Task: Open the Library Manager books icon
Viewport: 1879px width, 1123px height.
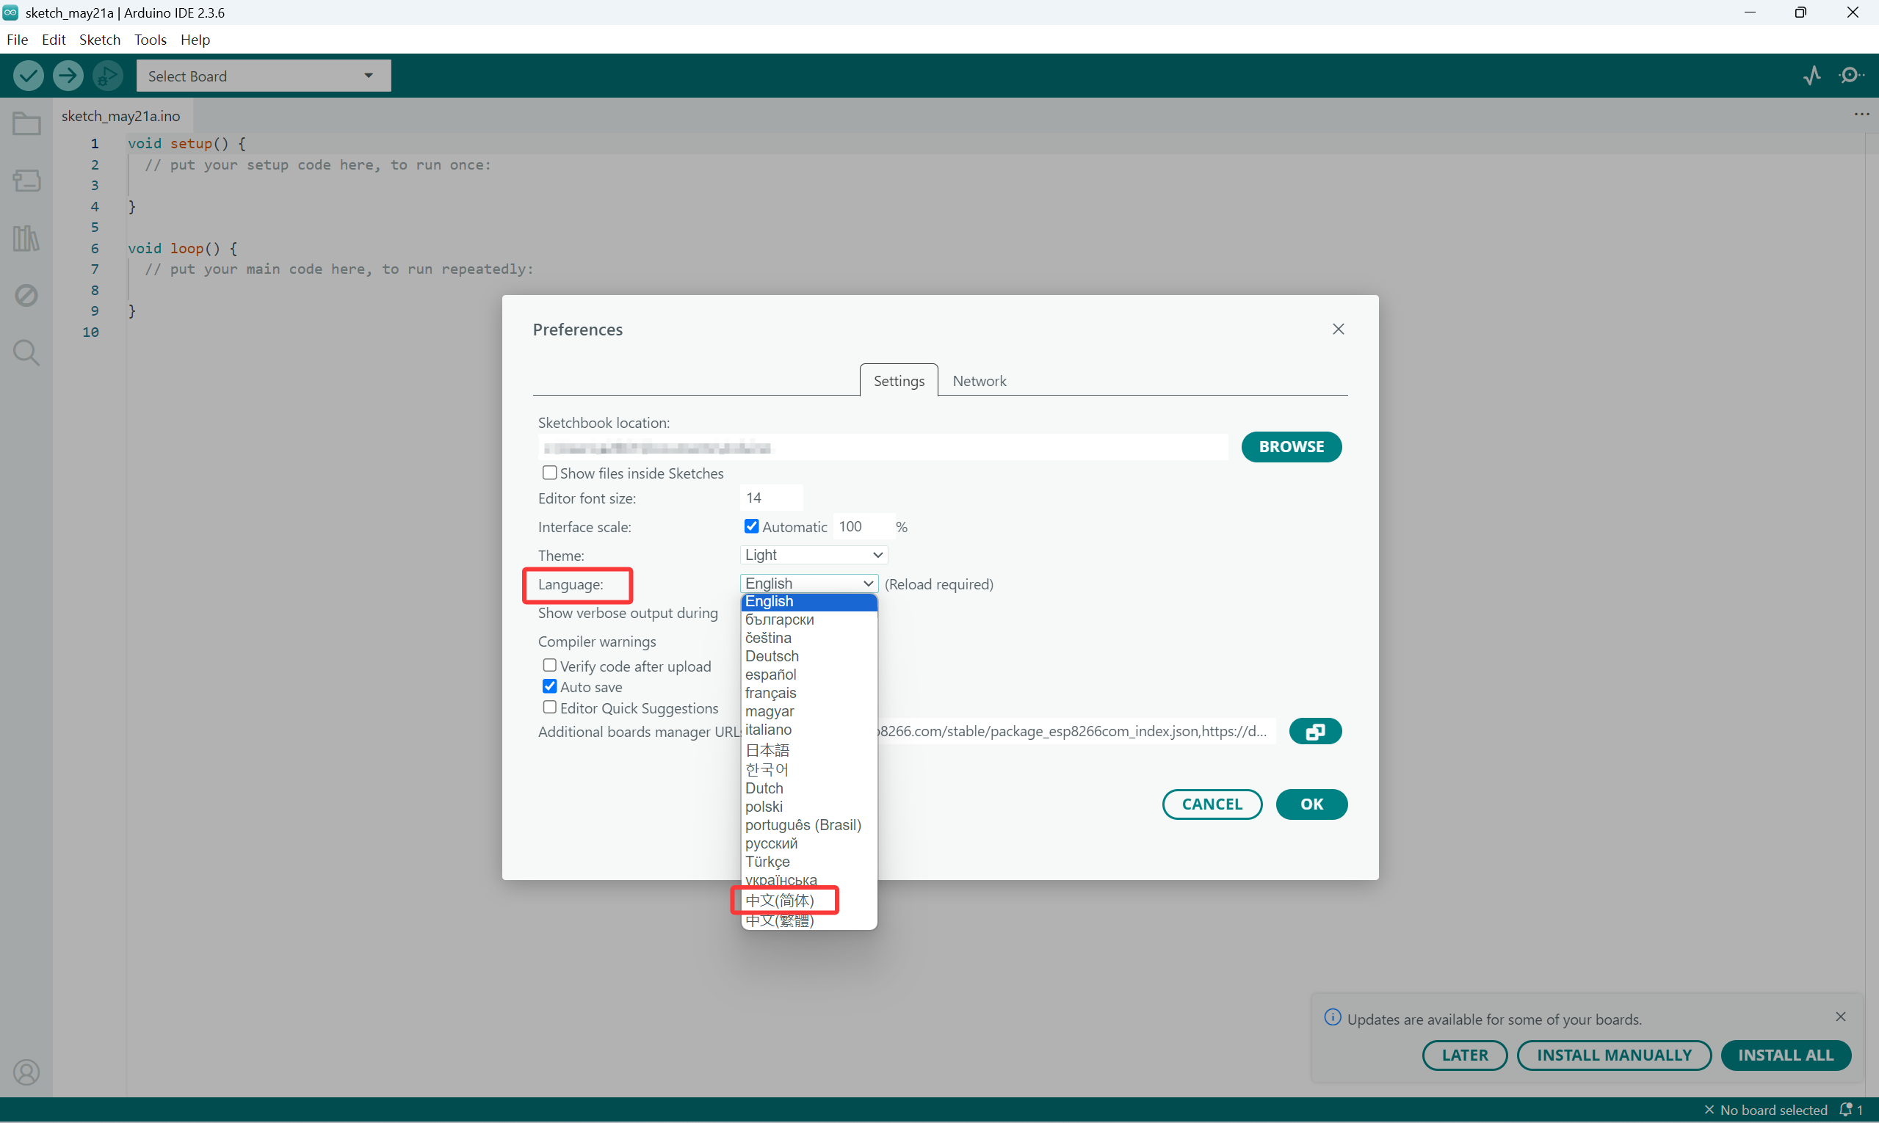Action: (x=26, y=239)
